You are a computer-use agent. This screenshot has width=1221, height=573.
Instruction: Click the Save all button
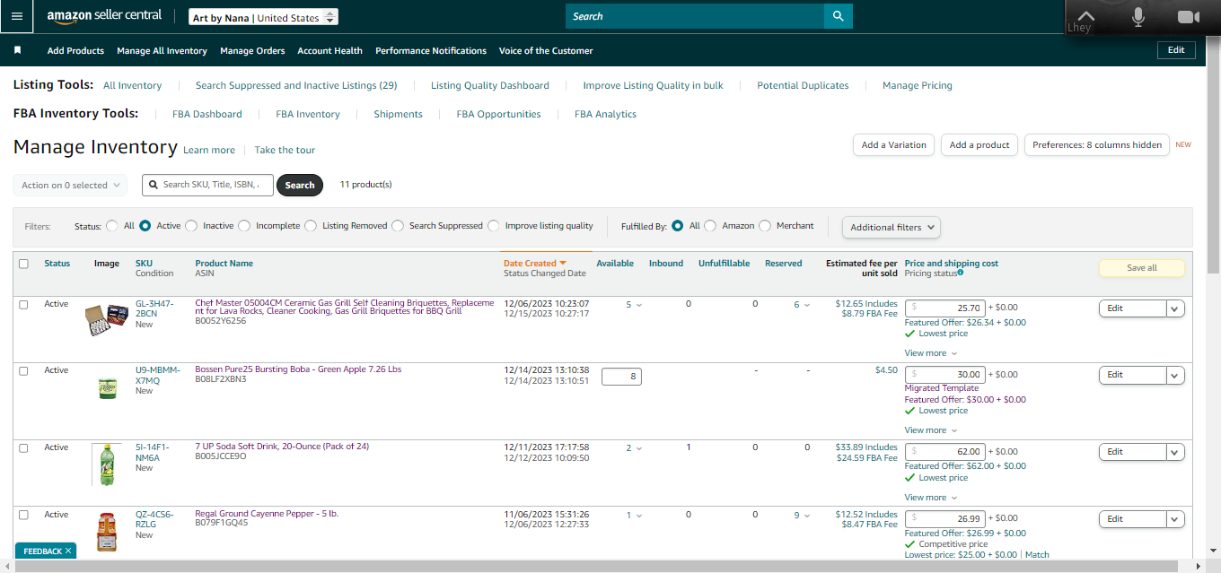(1141, 268)
